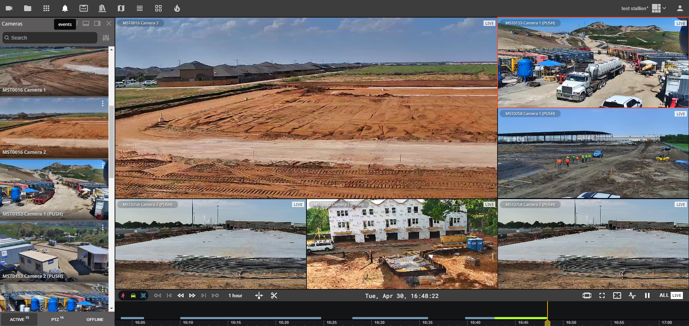Dock Cameras panel to bottom layout icon
The width and height of the screenshot is (689, 326).
pyautogui.click(x=86, y=23)
